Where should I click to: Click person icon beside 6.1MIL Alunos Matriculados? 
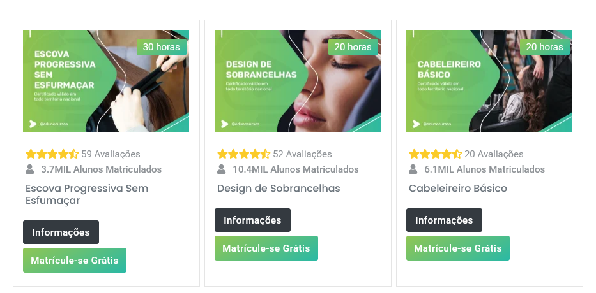coord(413,169)
